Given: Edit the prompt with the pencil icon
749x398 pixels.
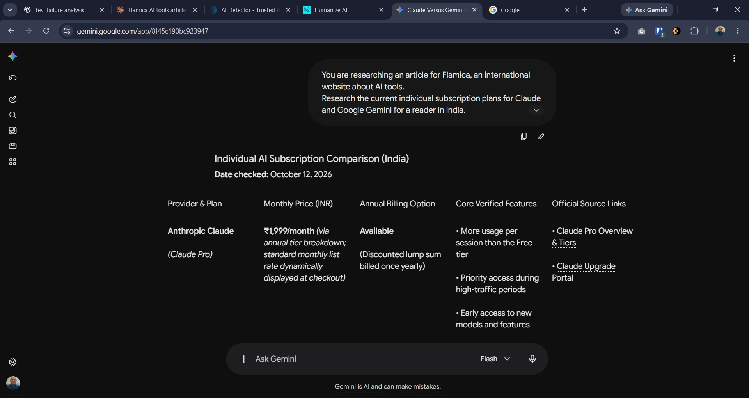Looking at the screenshot, I should point(541,136).
